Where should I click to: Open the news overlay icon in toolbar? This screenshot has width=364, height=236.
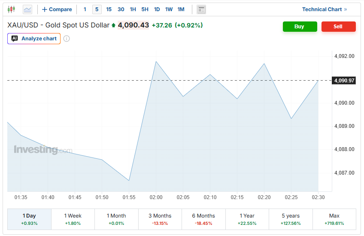click(x=201, y=9)
